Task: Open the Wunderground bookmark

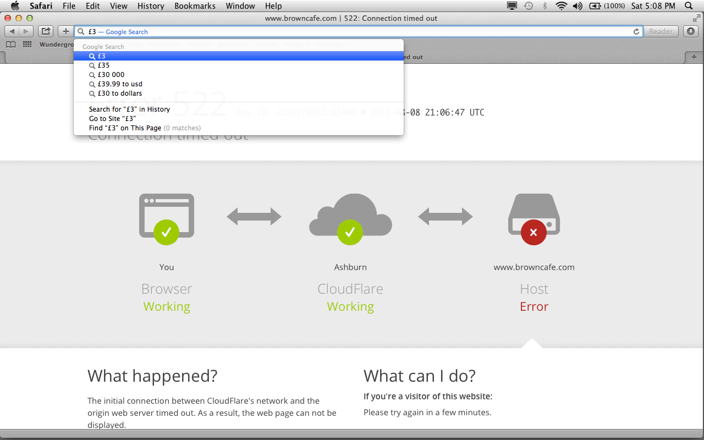Action: 56,45
